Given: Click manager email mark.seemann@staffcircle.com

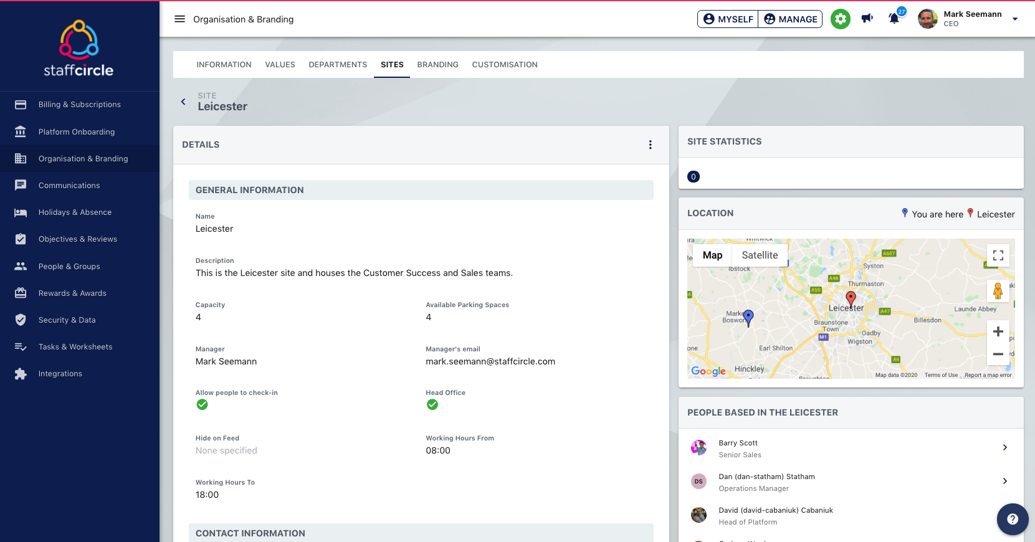Looking at the screenshot, I should click(490, 361).
